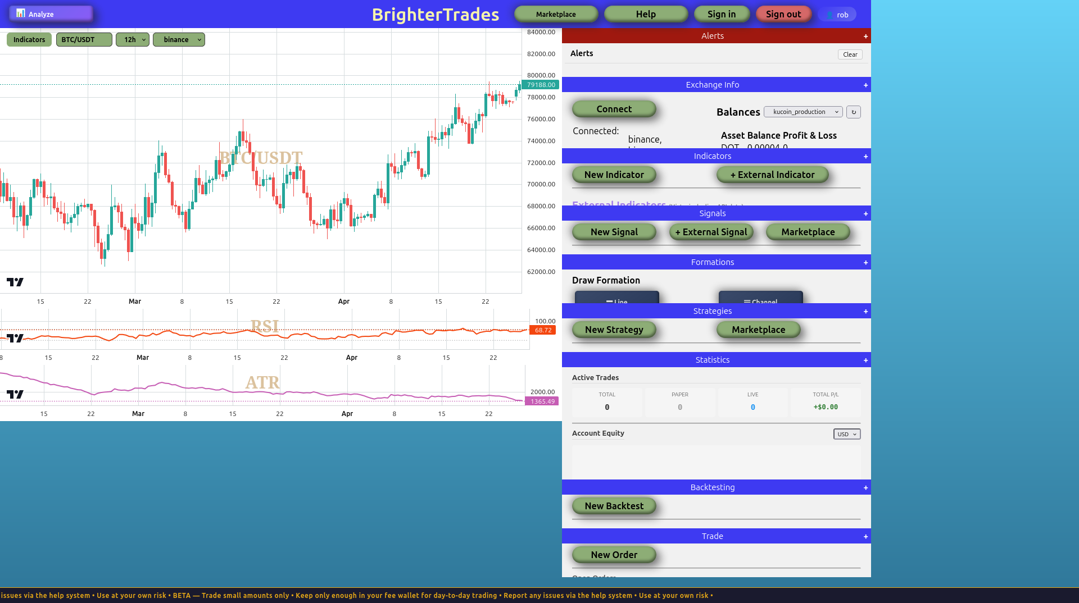Open the Strategies Marketplace button
This screenshot has width=1079, height=603.
pyautogui.click(x=759, y=330)
